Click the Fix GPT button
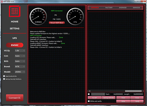The height and width of the screenshot is (106, 147). (x=95, y=98)
